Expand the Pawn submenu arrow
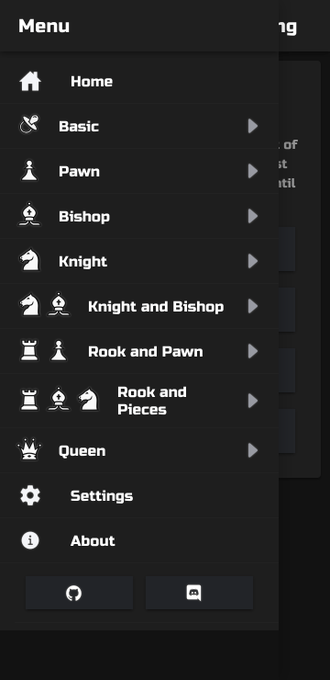The image size is (330, 680). tap(253, 171)
